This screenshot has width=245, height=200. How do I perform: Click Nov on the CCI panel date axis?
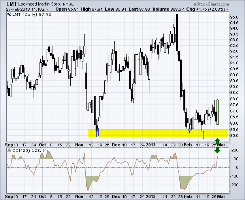79,196
